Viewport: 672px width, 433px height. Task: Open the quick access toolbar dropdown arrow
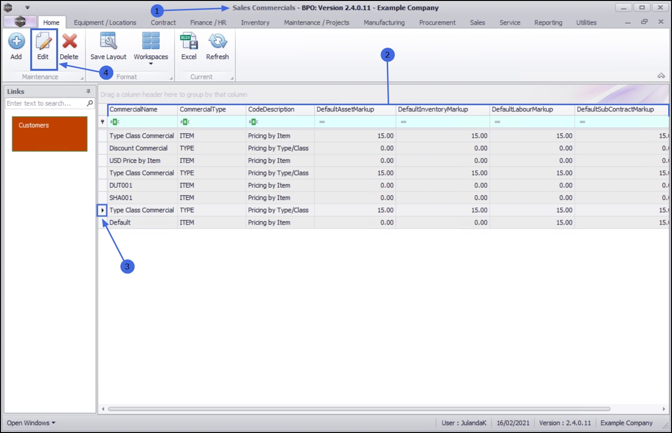click(27, 8)
